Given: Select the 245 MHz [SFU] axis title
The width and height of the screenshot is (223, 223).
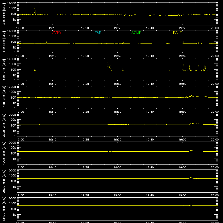Looking at the screenshot, I should click(4, 14).
